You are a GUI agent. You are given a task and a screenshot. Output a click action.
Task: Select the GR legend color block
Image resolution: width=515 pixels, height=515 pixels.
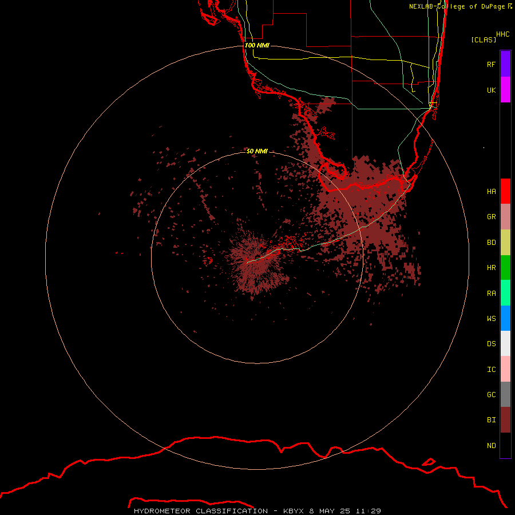(505, 217)
